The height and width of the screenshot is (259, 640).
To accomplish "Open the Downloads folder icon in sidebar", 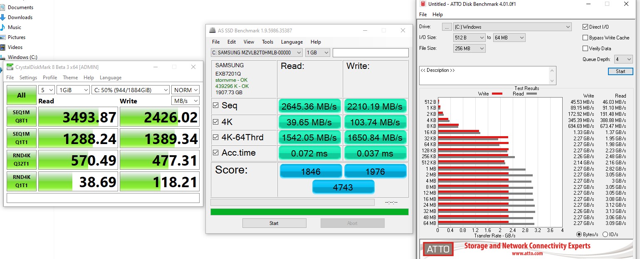I will [3, 17].
